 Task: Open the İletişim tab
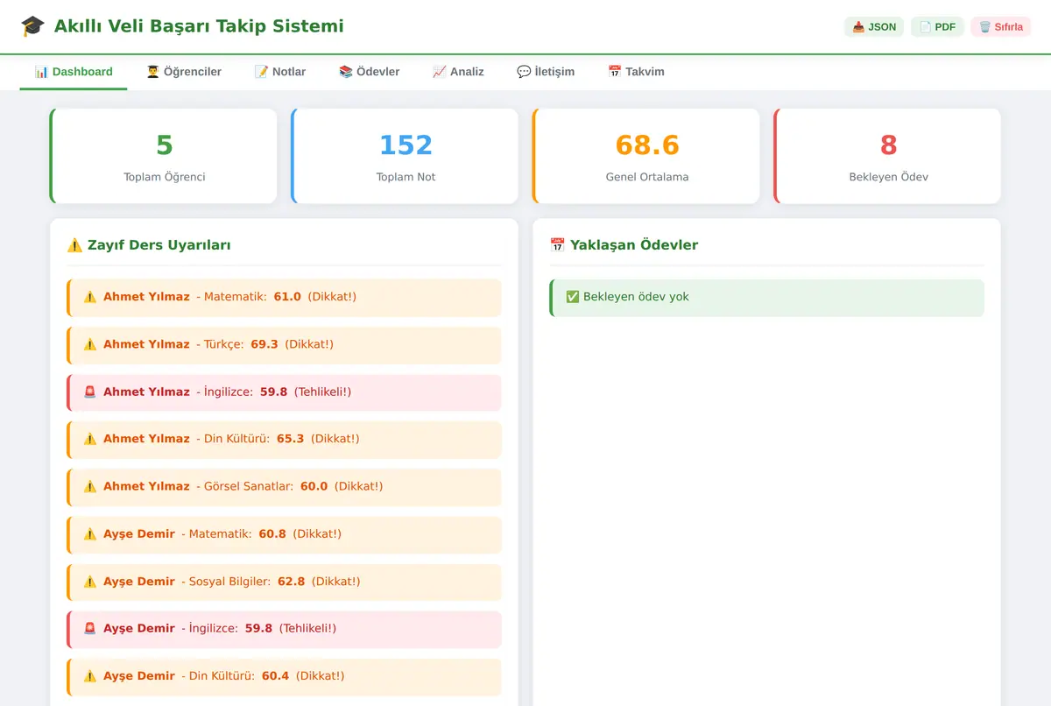[546, 72]
